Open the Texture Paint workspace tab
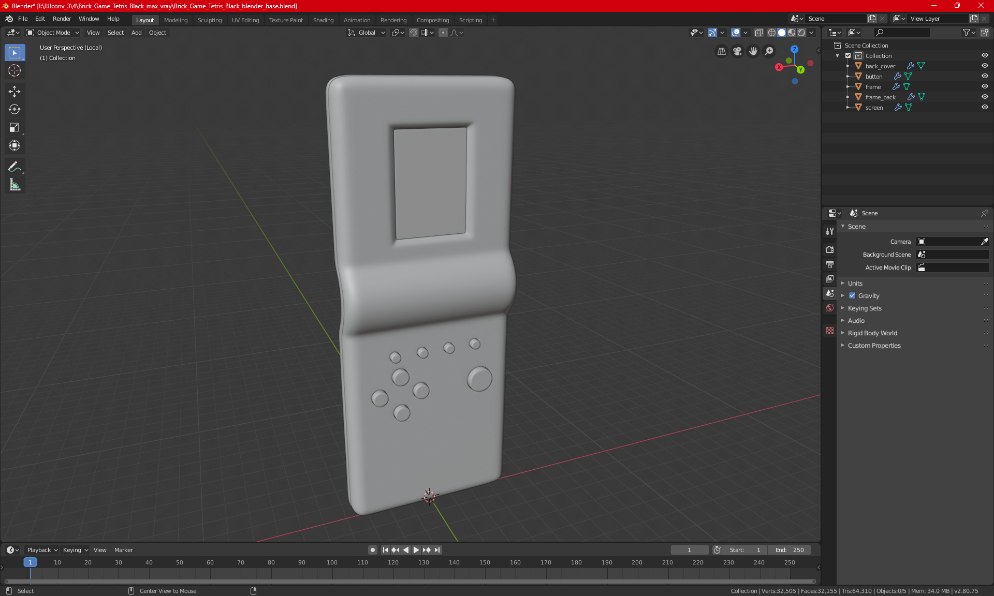Screen dimensions: 994x596 coord(285,19)
